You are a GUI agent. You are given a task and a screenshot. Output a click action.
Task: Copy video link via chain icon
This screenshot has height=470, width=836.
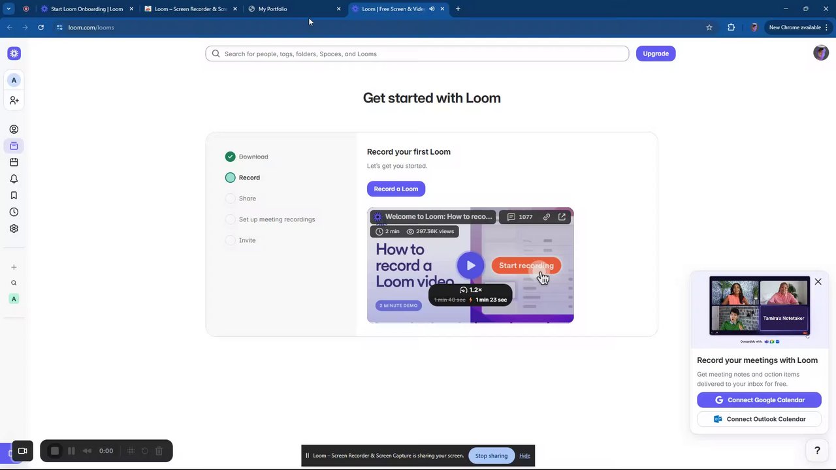(x=546, y=217)
